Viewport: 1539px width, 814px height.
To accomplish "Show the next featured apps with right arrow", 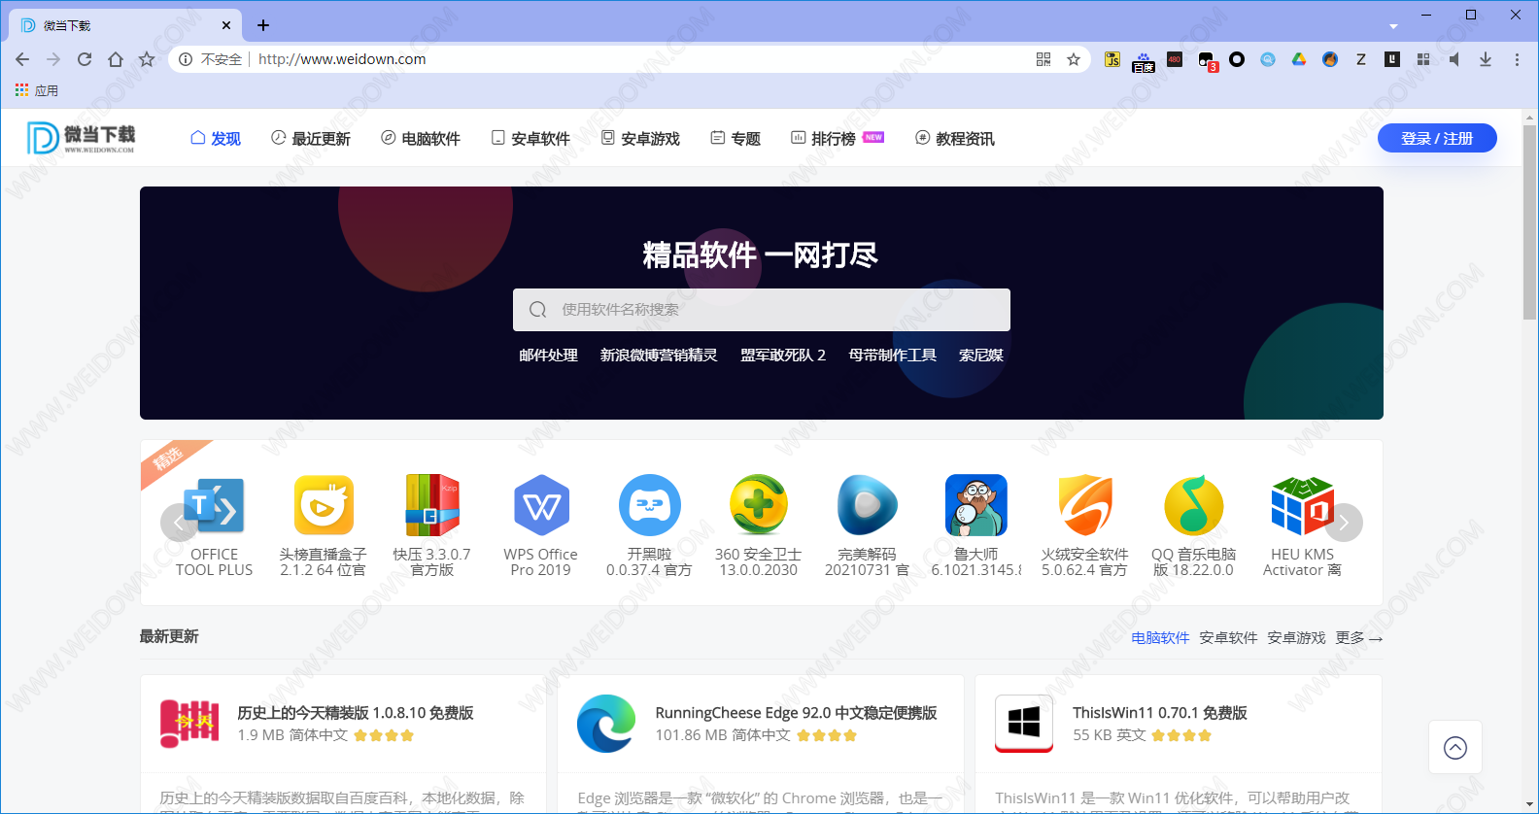I will click(1344, 523).
